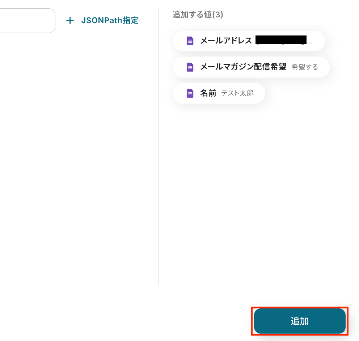Click the vertical divider between panels
This screenshot has height=341, width=359.
click(x=158, y=145)
